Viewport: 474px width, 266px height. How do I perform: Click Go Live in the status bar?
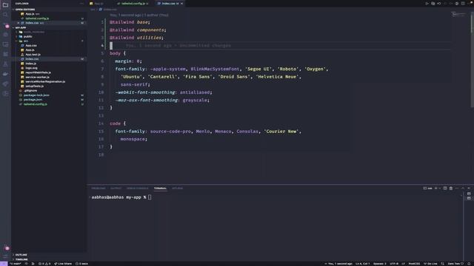430,264
